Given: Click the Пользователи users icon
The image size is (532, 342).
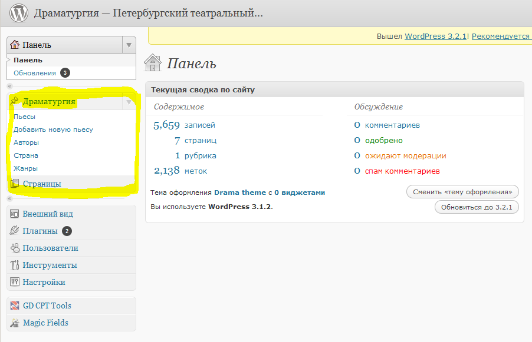Looking at the screenshot, I should (15, 248).
